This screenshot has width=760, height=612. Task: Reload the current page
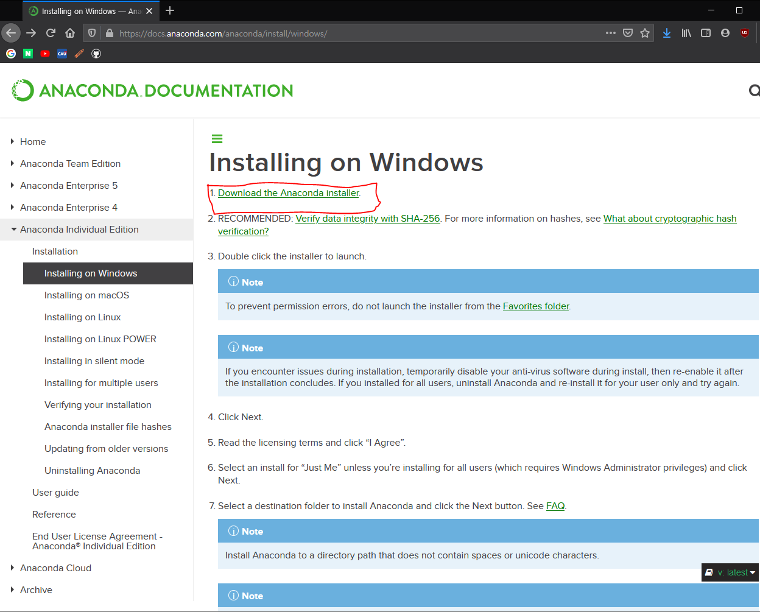pos(51,33)
